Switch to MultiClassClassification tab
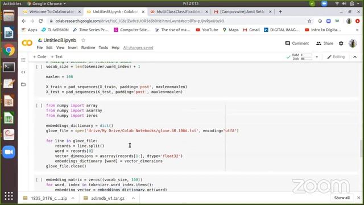The width and height of the screenshot is (364, 205). coord(179,11)
